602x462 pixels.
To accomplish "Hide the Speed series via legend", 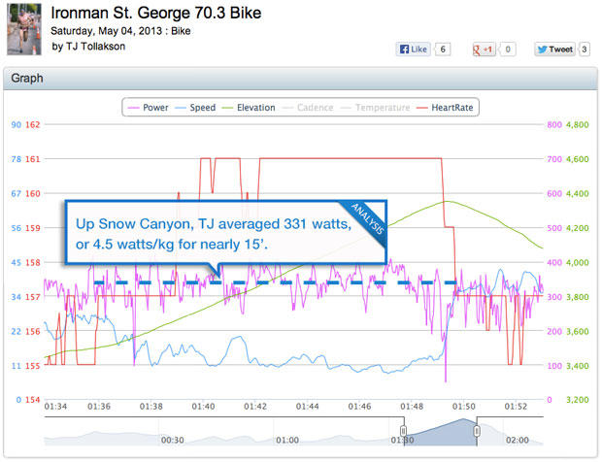I will 197,108.
